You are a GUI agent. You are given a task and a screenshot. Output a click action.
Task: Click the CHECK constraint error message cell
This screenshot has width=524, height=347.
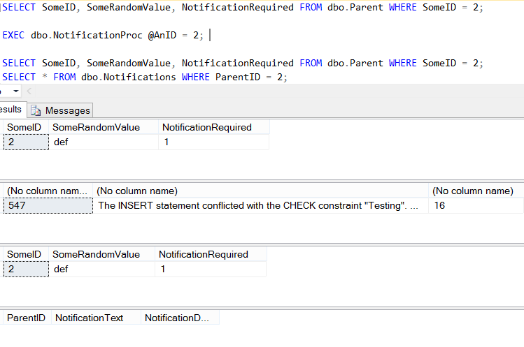point(261,205)
